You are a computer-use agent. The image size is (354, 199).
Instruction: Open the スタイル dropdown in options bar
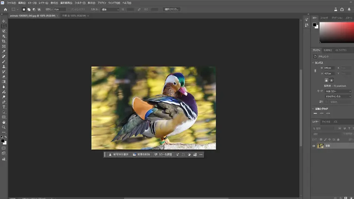point(111,10)
